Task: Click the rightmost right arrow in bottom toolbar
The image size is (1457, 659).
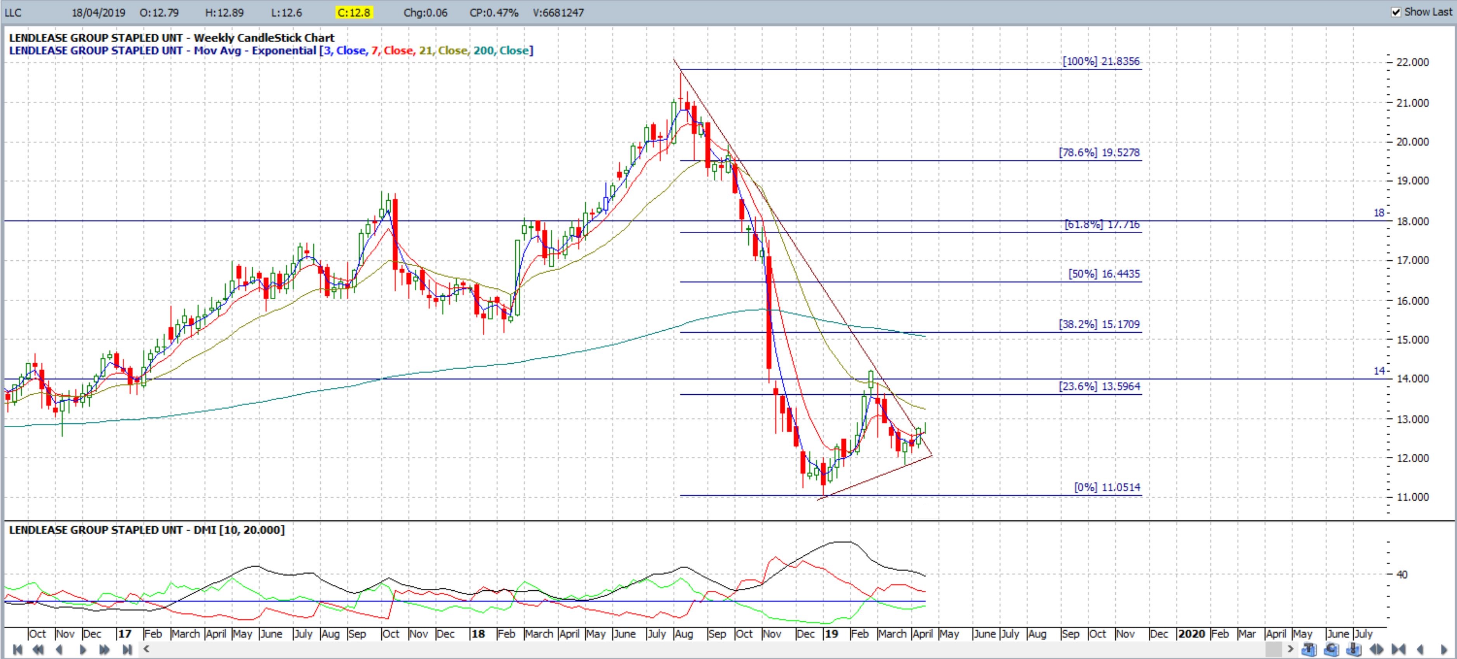Action: pyautogui.click(x=1444, y=649)
